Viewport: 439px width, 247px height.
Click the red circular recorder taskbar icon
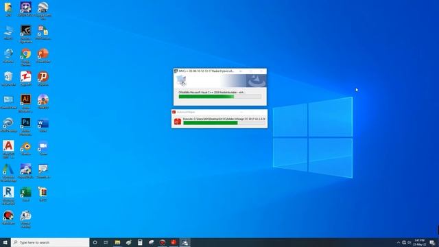[163, 242]
